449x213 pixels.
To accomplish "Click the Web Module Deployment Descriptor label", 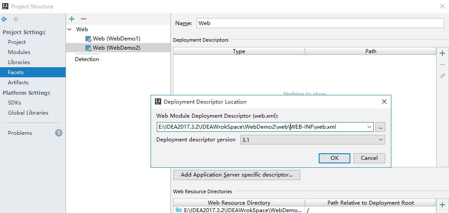I will [x=217, y=116].
